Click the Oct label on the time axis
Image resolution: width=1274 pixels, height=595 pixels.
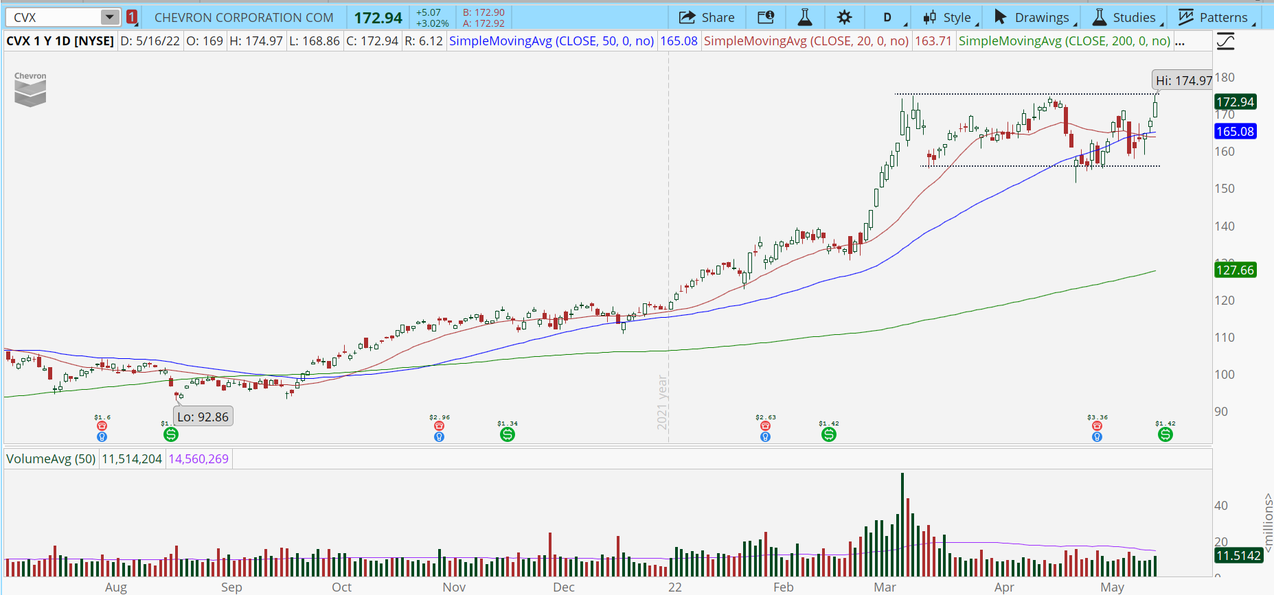pos(341,587)
